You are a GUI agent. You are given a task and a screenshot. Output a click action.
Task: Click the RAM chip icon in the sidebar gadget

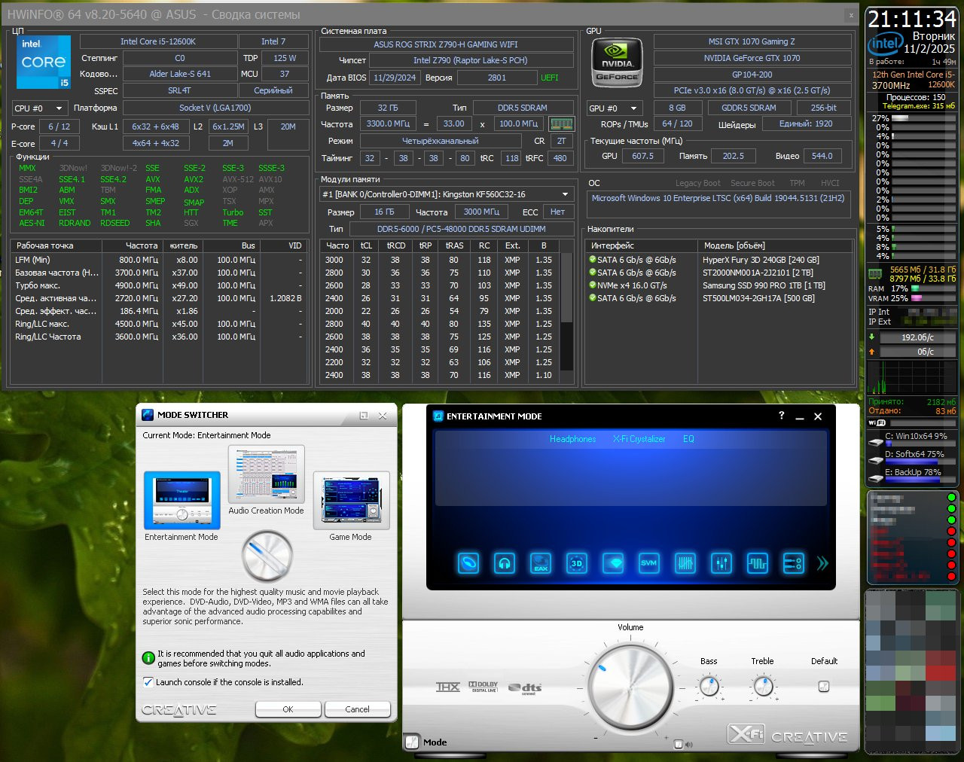pyautogui.click(x=876, y=273)
